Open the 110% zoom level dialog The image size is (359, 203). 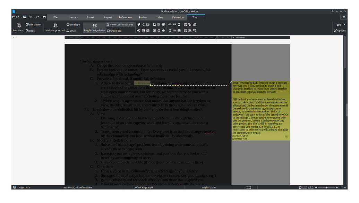343,187
